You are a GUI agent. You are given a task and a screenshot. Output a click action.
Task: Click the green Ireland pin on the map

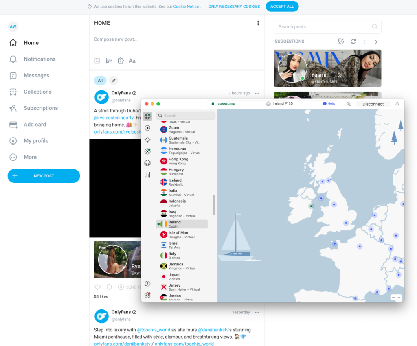click(311, 206)
